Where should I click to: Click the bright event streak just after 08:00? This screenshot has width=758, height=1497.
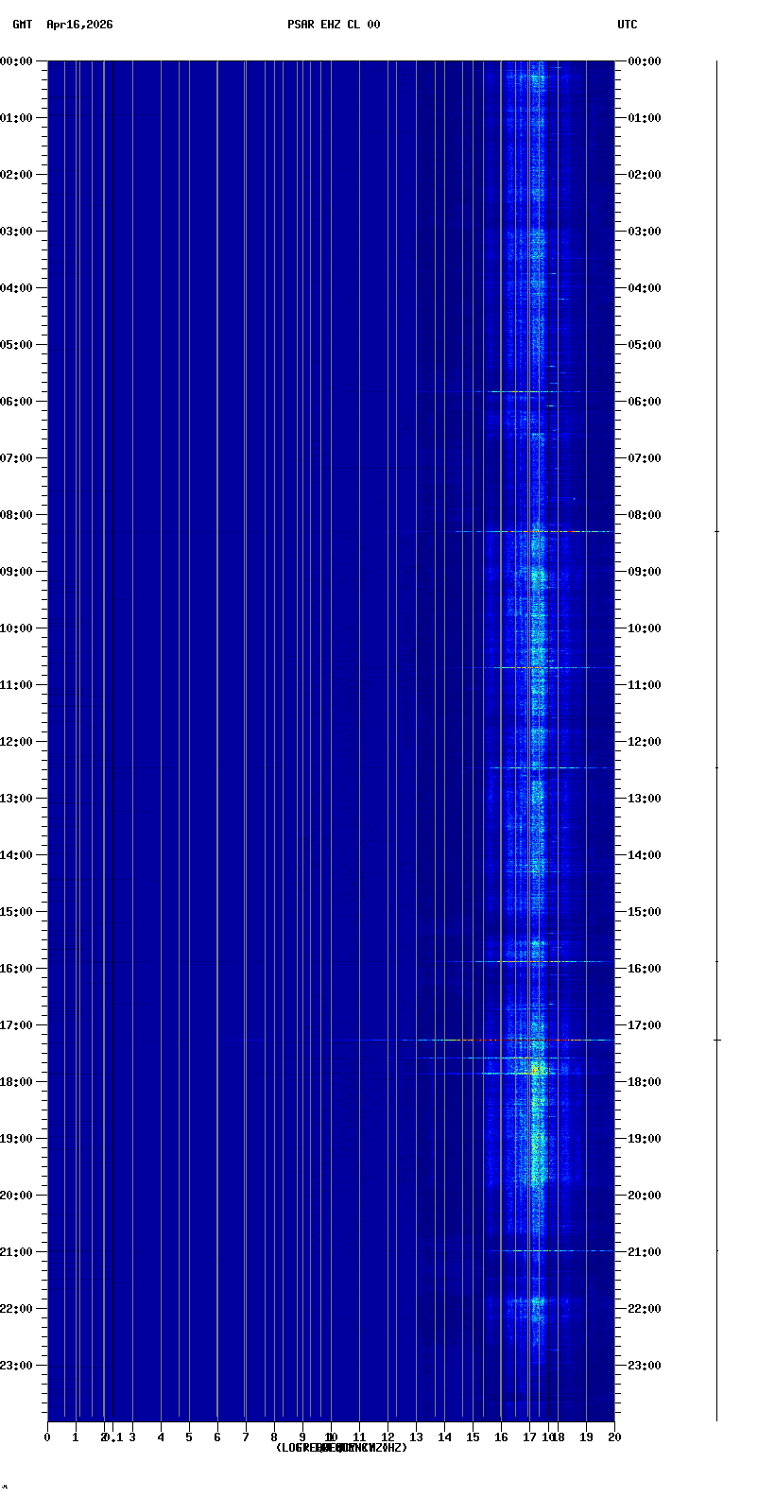click(x=534, y=531)
